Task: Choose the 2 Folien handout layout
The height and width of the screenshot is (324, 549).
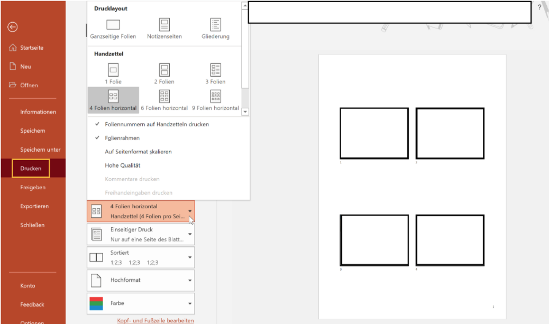Action: point(164,70)
